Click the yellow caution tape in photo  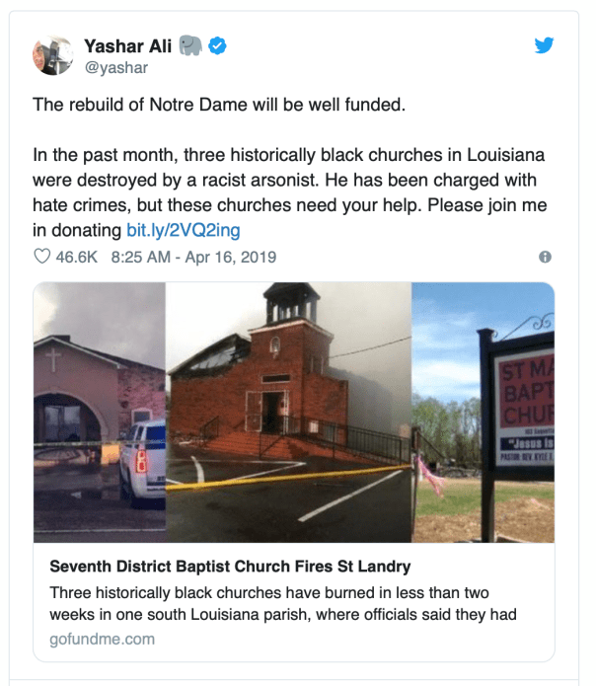pyautogui.click(x=288, y=477)
